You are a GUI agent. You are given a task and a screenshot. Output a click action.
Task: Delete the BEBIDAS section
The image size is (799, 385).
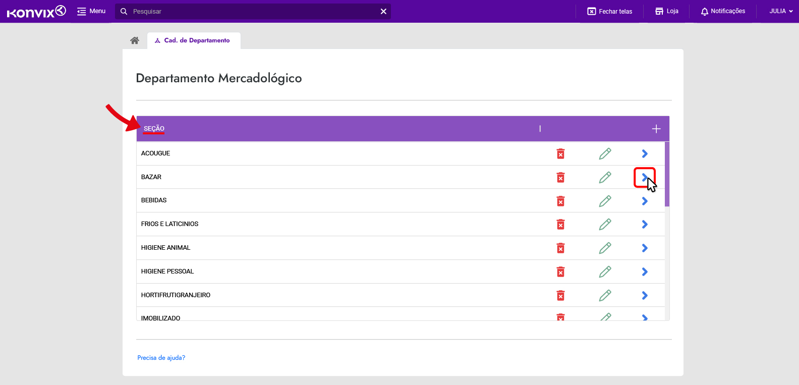(x=560, y=201)
